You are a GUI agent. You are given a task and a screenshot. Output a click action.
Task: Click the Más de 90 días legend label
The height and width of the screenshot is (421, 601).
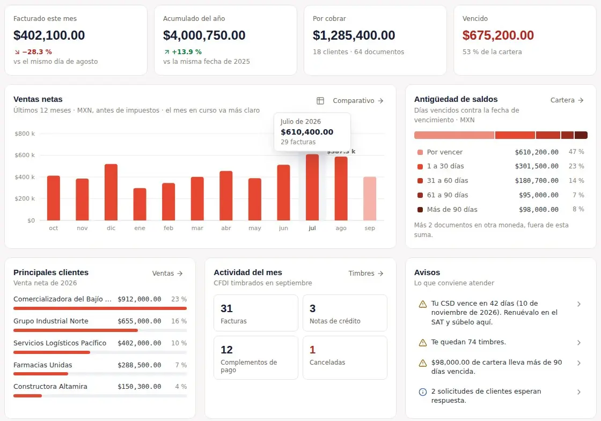[452, 210]
